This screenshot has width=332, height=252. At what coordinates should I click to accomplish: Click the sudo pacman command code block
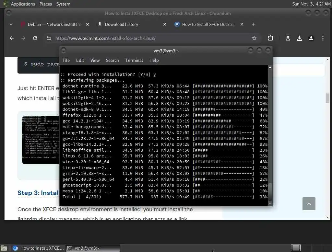(x=39, y=65)
